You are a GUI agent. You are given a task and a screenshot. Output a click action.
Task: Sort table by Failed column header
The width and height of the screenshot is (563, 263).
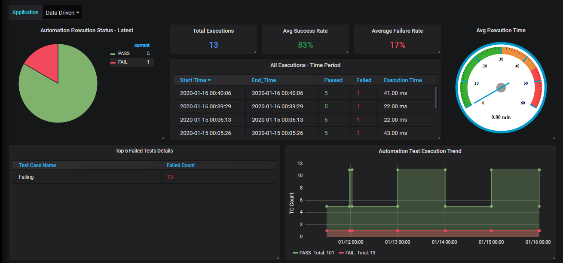[364, 80]
